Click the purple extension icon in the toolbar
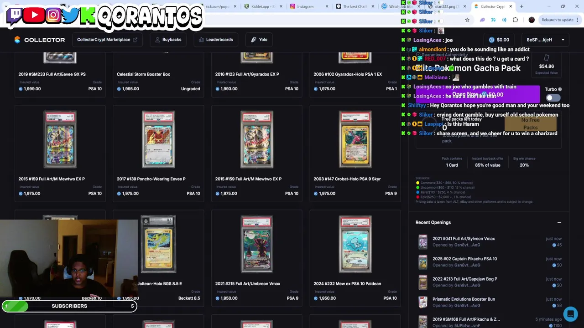584x328 pixels. (x=482, y=20)
